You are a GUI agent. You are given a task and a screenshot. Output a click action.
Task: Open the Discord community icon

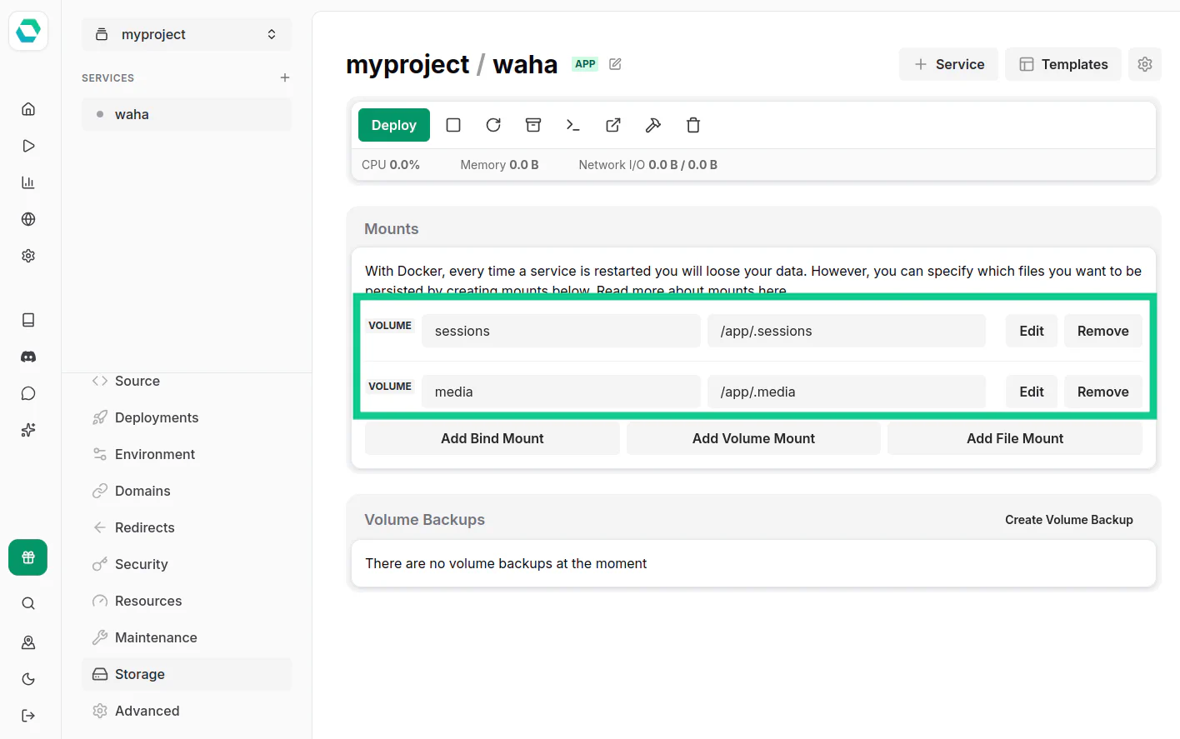coord(28,357)
